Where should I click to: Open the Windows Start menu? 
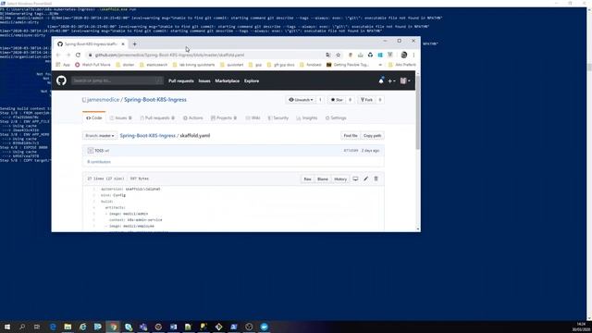[7, 327]
